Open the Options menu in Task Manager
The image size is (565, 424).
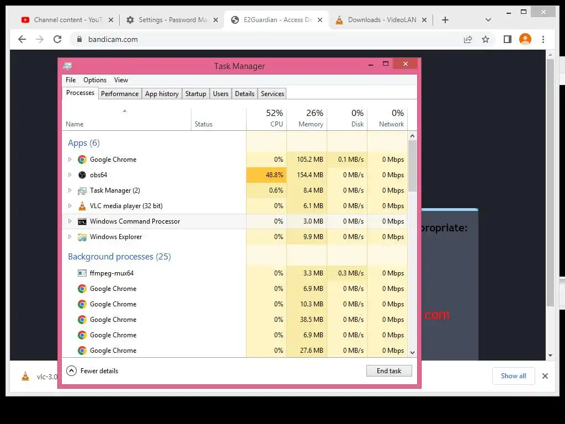point(95,80)
